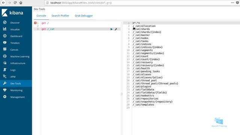Click output line /_cat/count/{index}
This screenshot has height=135, width=240.
tap(146, 59)
